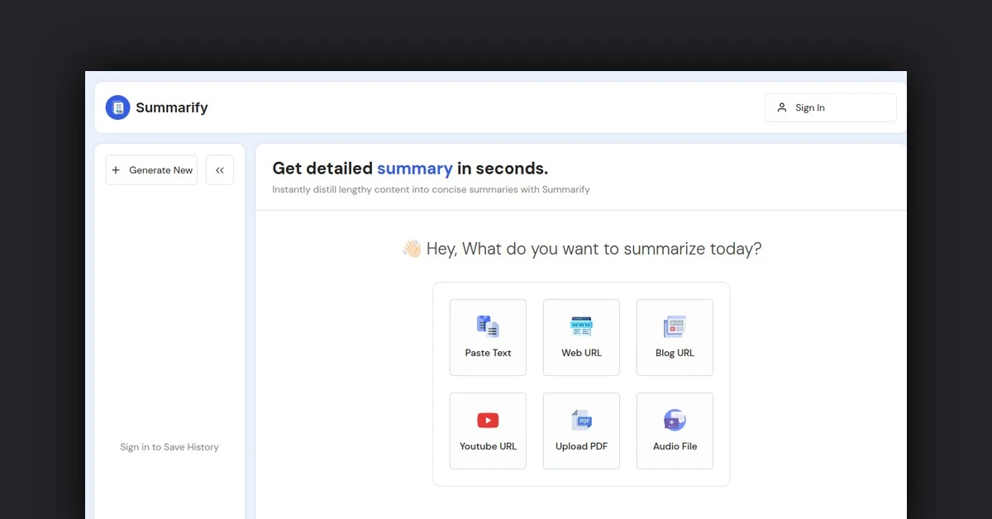
Task: Choose the Upload PDF label
Action: pos(581,446)
